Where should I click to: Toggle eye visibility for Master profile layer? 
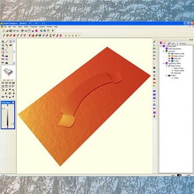click(169, 53)
